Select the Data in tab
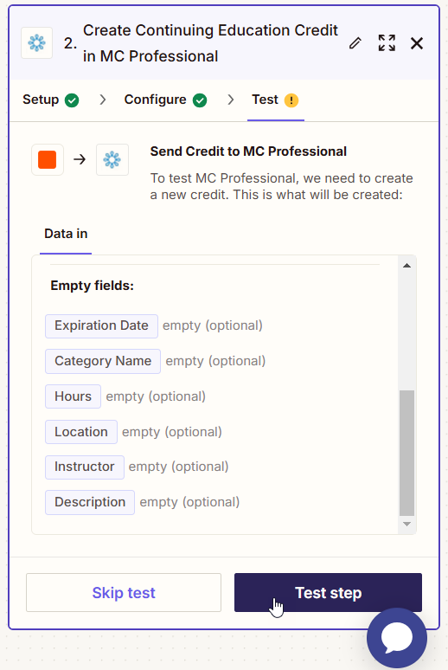The width and height of the screenshot is (448, 670). click(66, 234)
